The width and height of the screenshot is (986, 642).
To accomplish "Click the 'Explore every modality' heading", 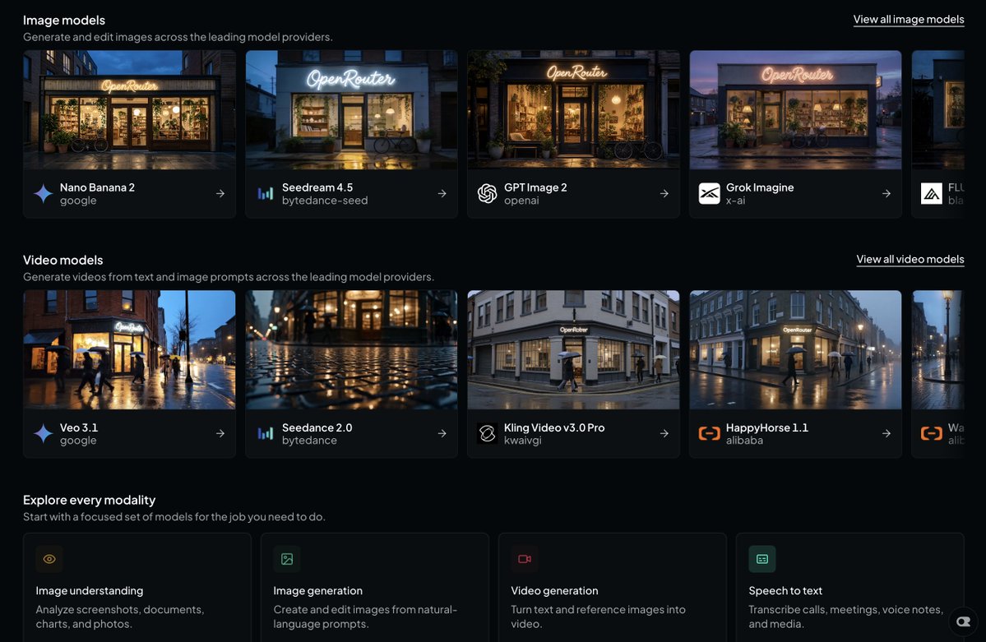I will click(x=90, y=500).
